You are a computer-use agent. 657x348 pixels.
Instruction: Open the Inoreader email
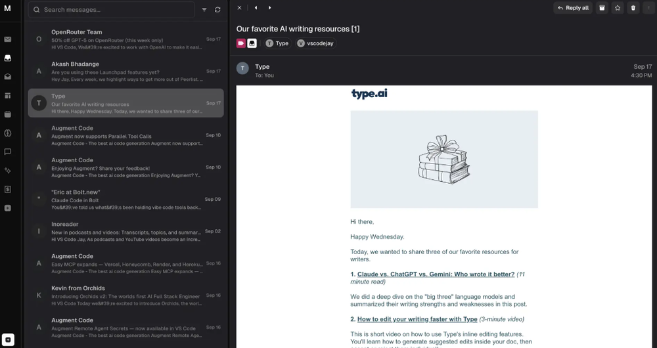(x=125, y=231)
